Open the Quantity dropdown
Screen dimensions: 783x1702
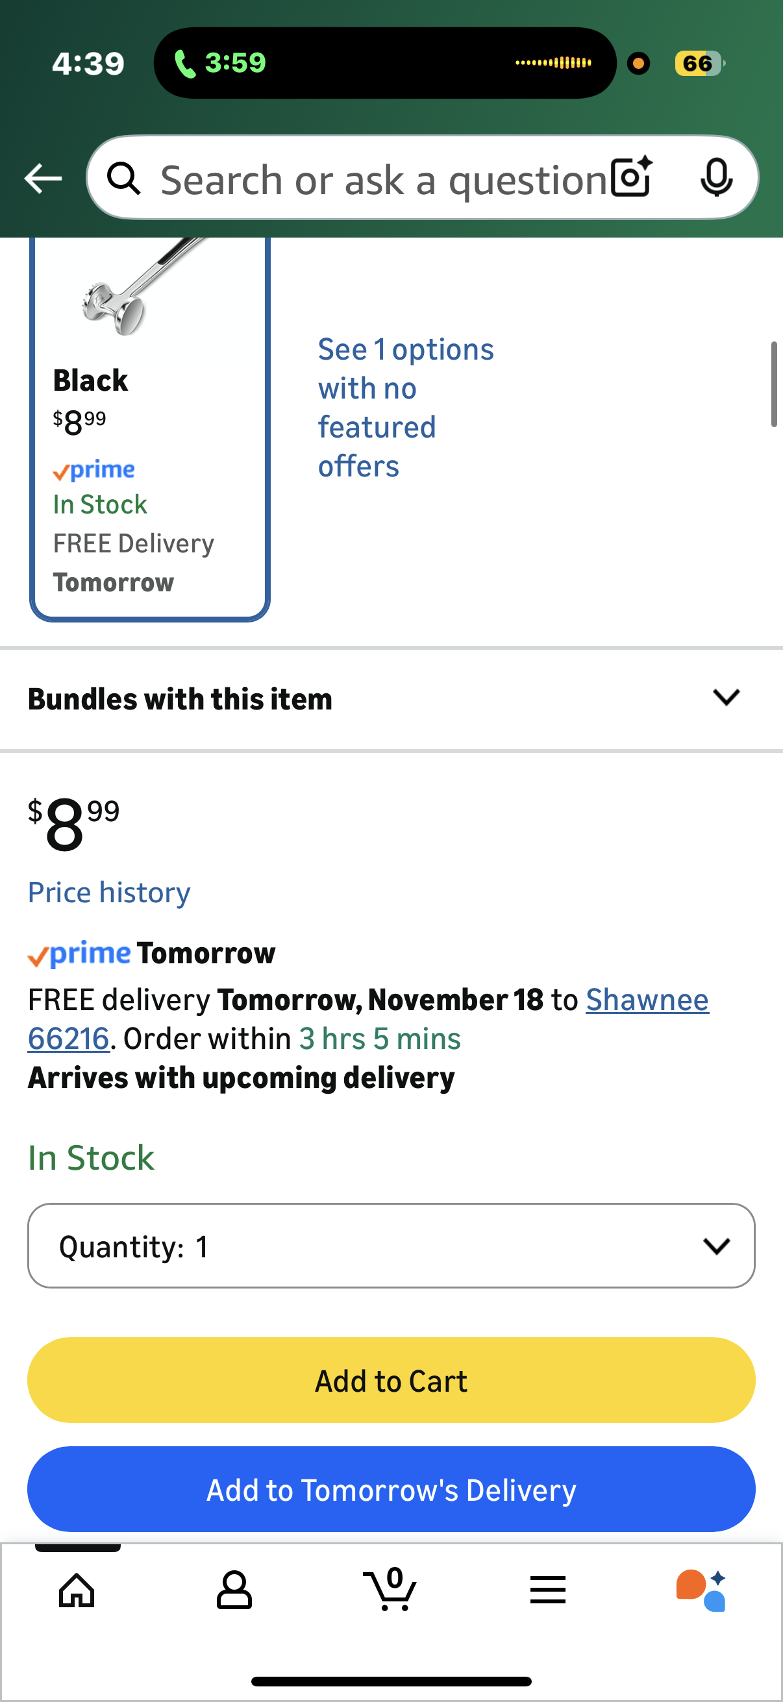point(391,1246)
